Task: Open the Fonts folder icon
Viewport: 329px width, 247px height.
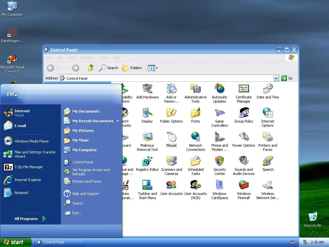Action: [x=196, y=115]
